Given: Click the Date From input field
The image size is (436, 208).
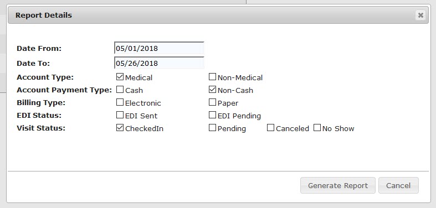Looking at the screenshot, I should 160,48.
